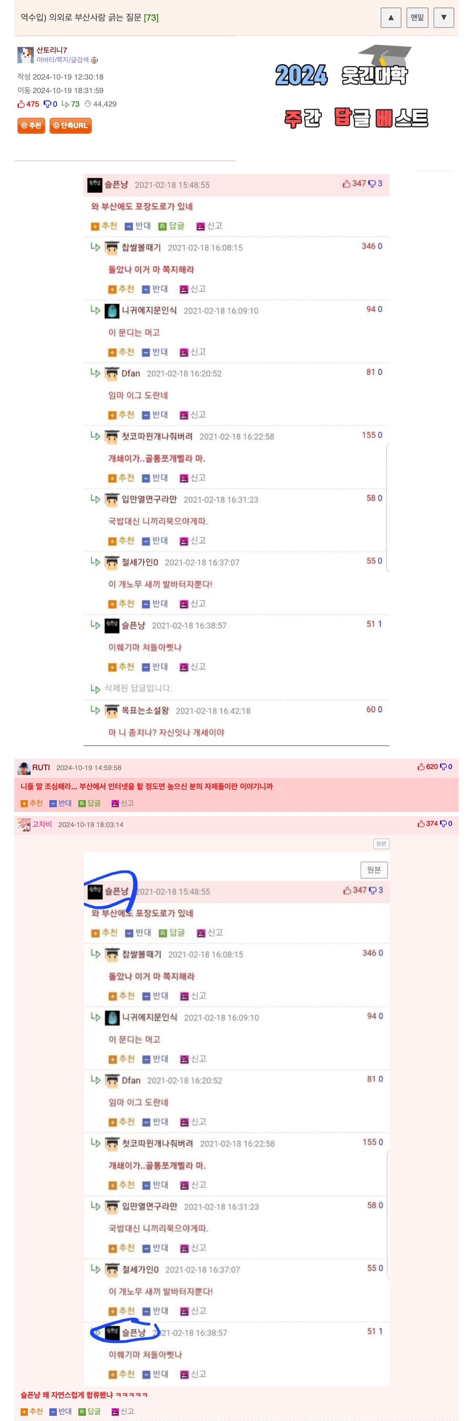Click the orange 추천 button under the post info
Viewport: 473px width, 1421px height.
[31, 126]
